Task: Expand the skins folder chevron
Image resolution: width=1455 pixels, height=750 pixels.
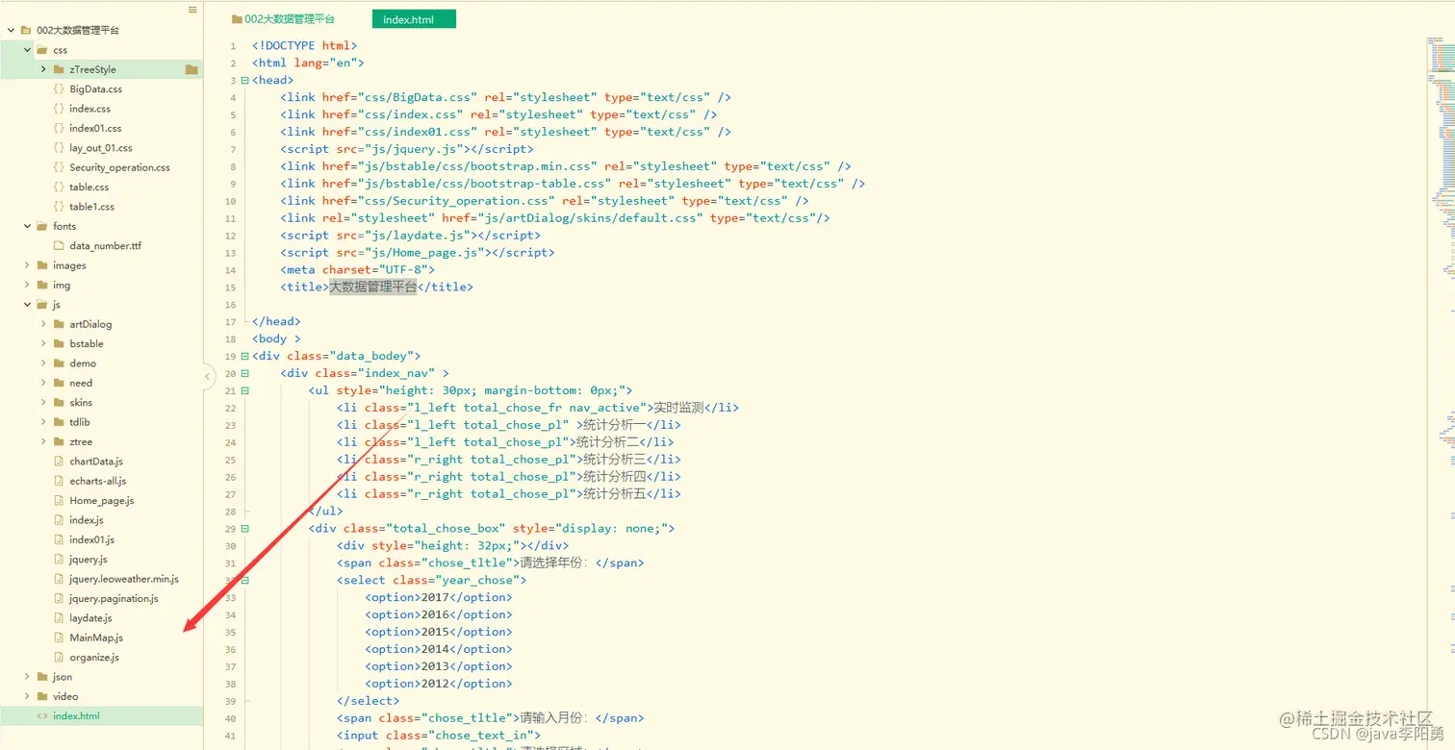Action: [43, 403]
